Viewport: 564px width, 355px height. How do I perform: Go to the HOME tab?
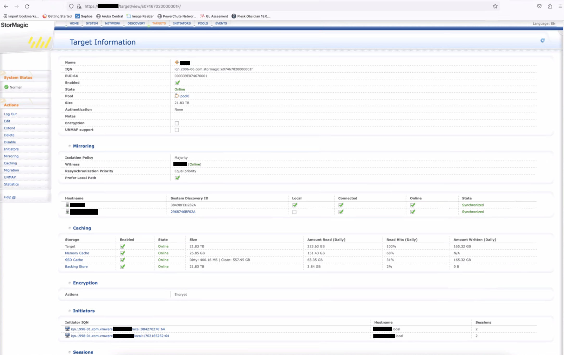(74, 23)
